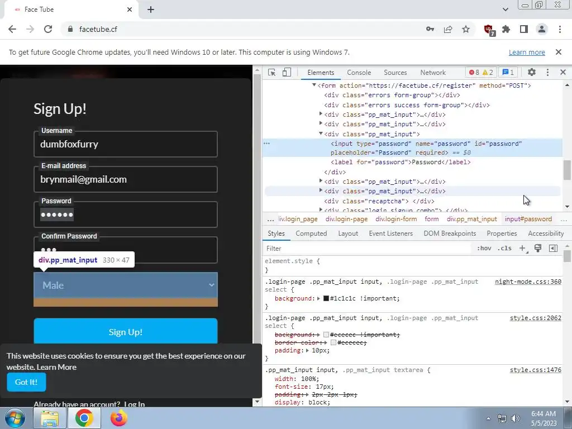This screenshot has width=572, height=429.
Task: Dismiss the Chrome update notice
Action: pos(559,52)
